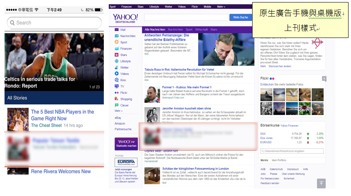Open Schätze der königlichen Fotosammlung article
The height and width of the screenshot is (196, 351).
(x=195, y=169)
